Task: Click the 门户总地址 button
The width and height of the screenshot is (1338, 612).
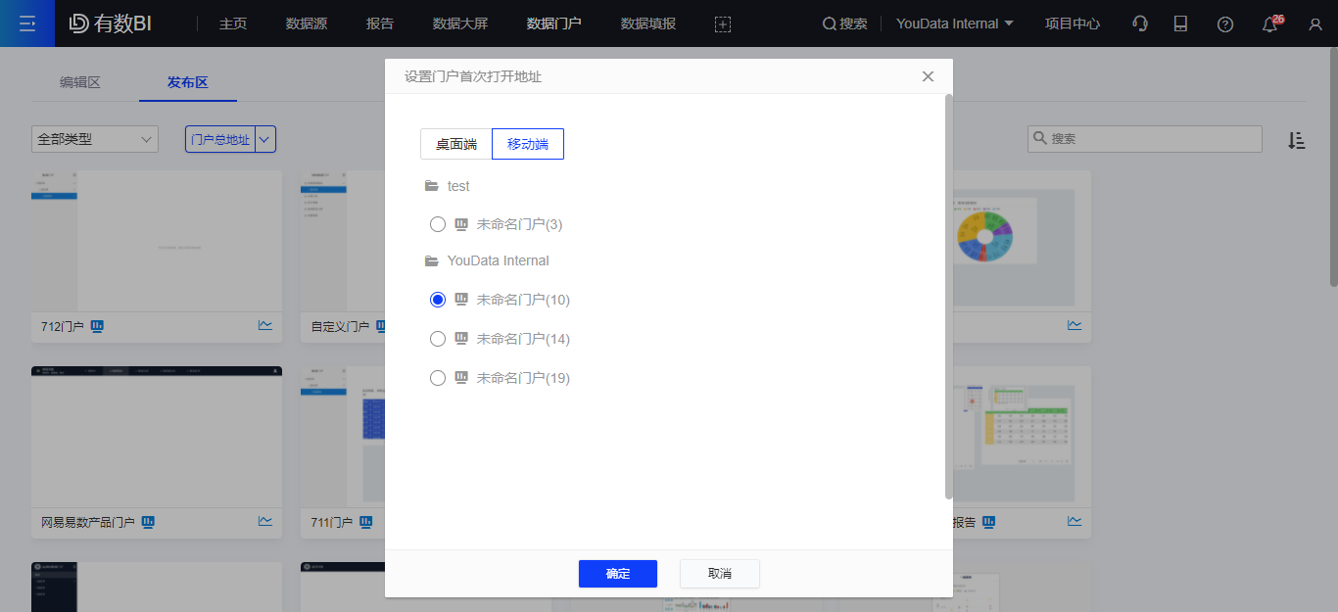Action: pyautogui.click(x=220, y=139)
